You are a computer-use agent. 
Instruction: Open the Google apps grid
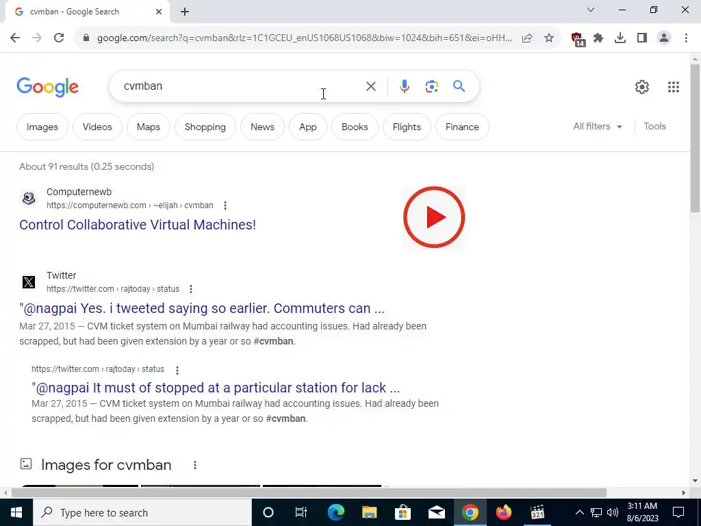[x=674, y=87]
